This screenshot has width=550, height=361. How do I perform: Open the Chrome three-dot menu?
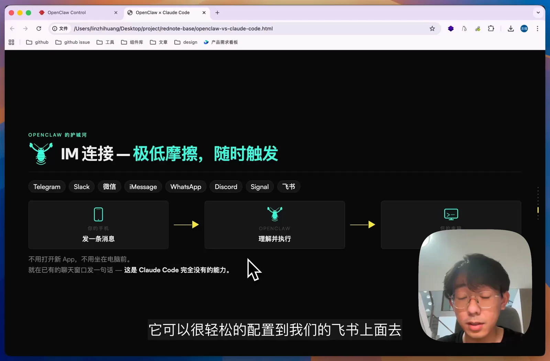click(537, 29)
